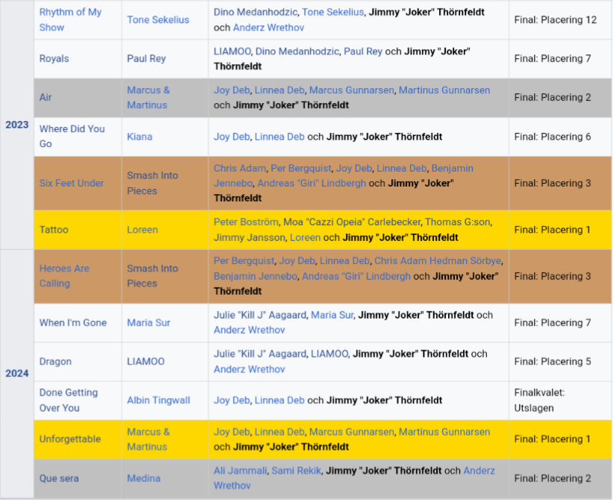The width and height of the screenshot is (614, 500).
Task: Open Where Did You Go song link
Action: [72, 136]
